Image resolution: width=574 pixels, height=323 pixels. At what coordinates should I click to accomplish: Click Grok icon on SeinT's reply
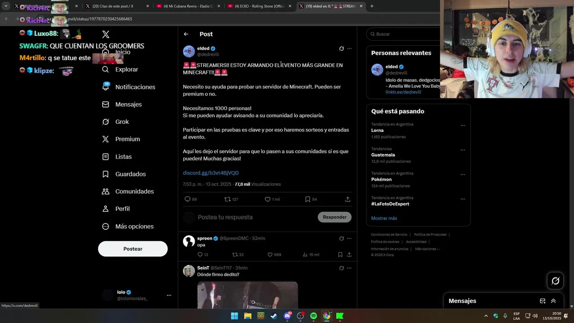(x=341, y=268)
